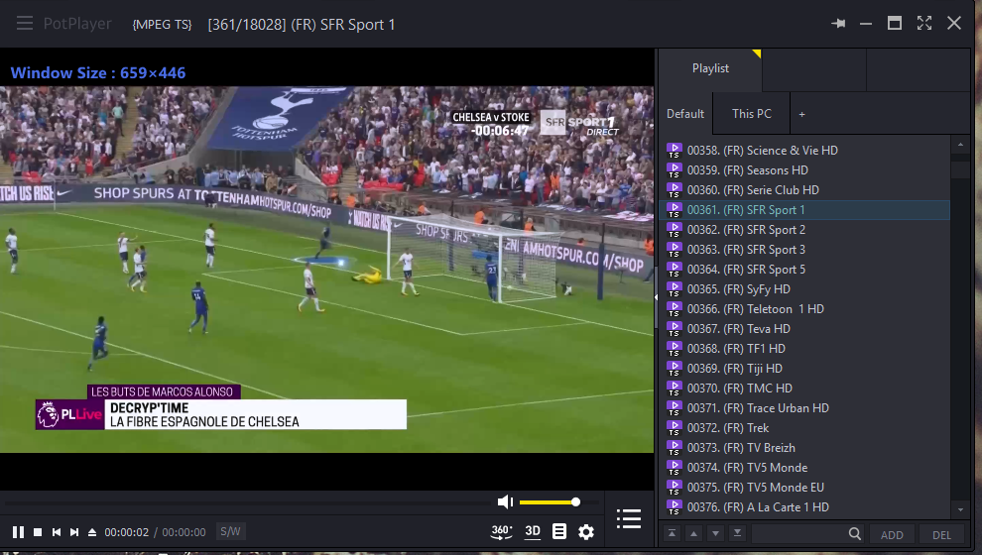
Task: Click the TS icon beside TV Breizh
Action: 674,447
